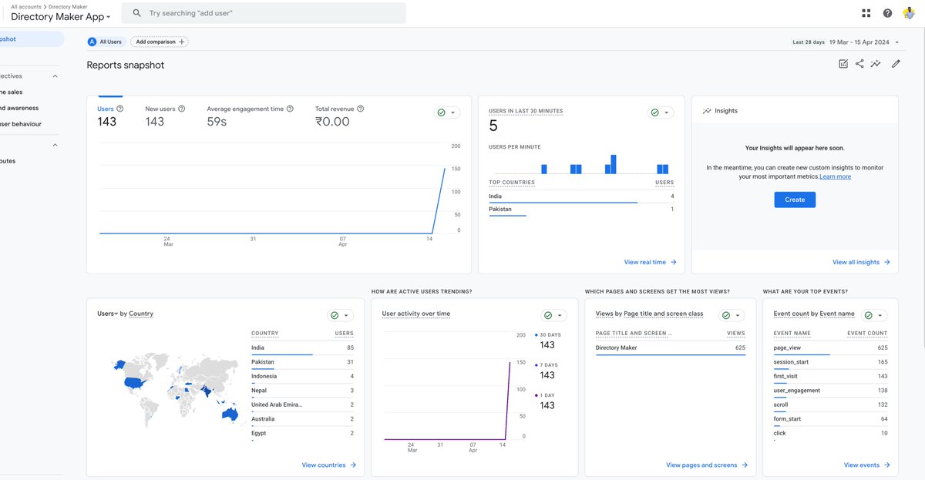Click the India row in country table
Screen dimensions: 925x480
(302, 348)
